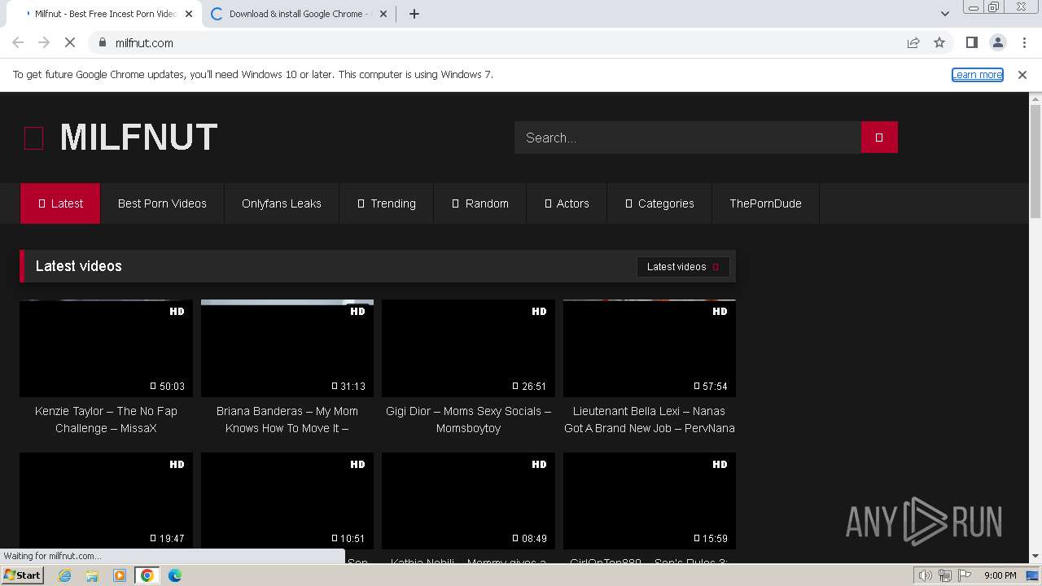Click the volume speaker tray icon
The height and width of the screenshot is (586, 1042).
925,575
